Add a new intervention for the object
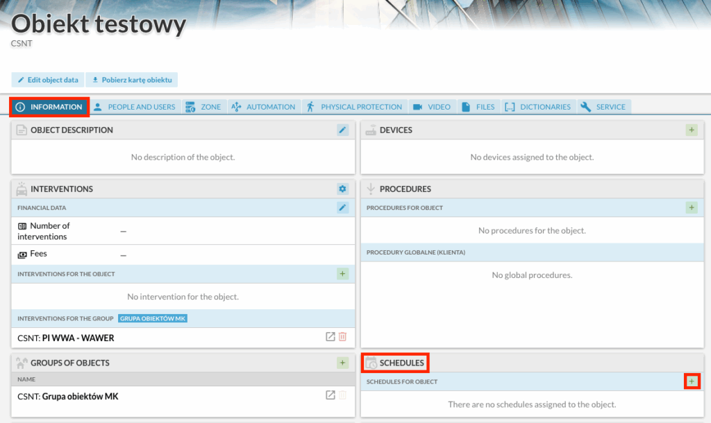Image resolution: width=711 pixels, height=423 pixels. coord(342,274)
